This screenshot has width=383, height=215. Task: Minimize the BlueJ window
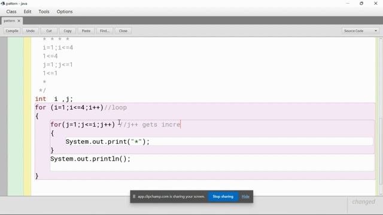pyautogui.click(x=348, y=4)
